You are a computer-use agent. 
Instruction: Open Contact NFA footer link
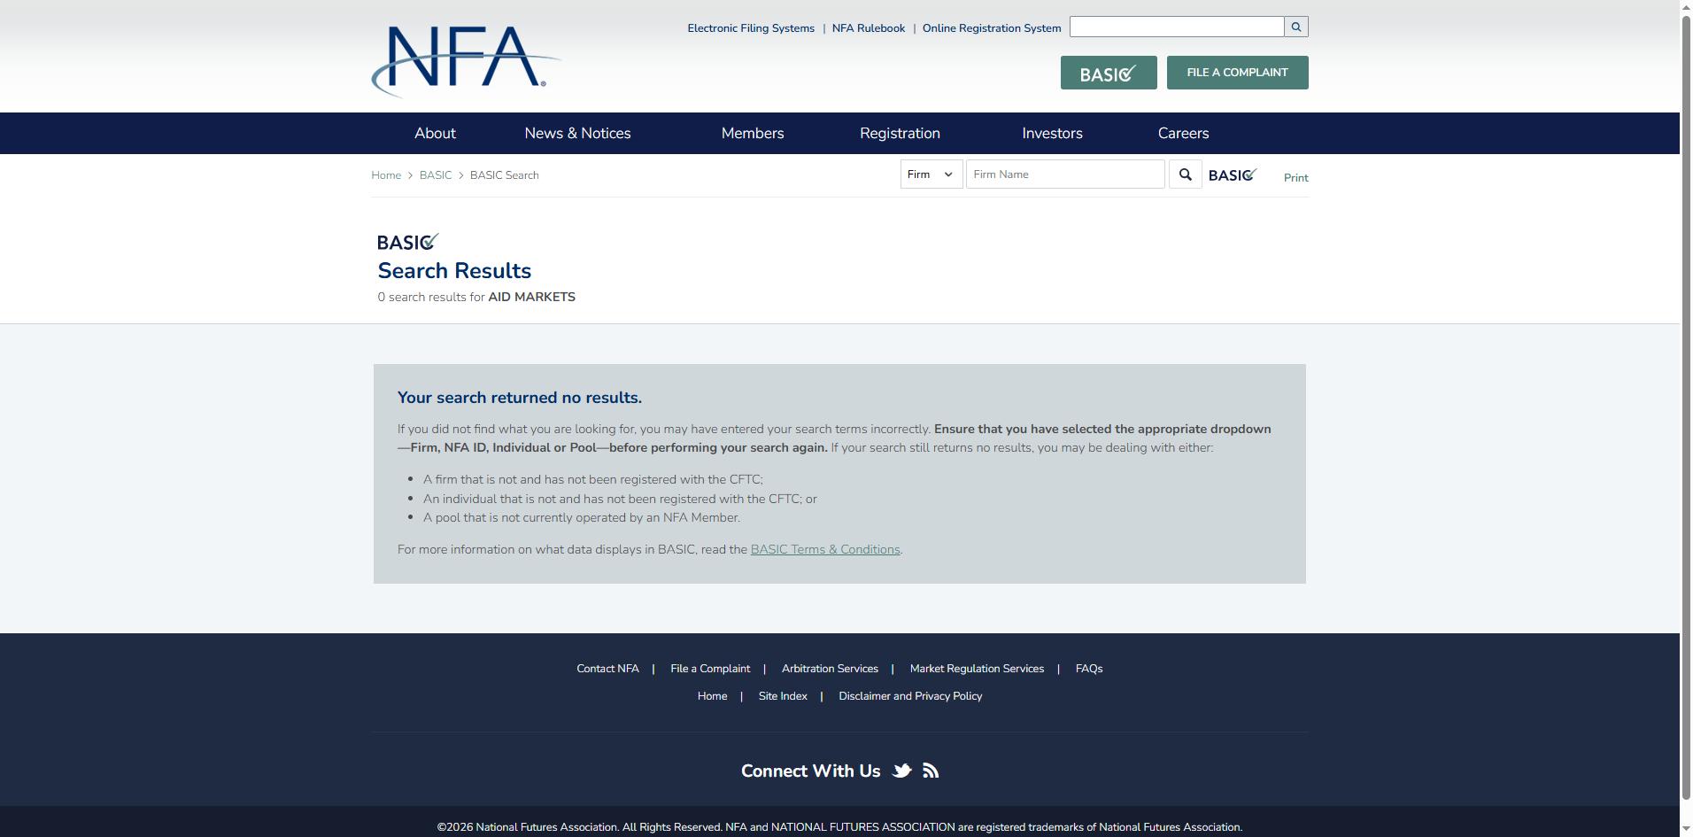(607, 669)
